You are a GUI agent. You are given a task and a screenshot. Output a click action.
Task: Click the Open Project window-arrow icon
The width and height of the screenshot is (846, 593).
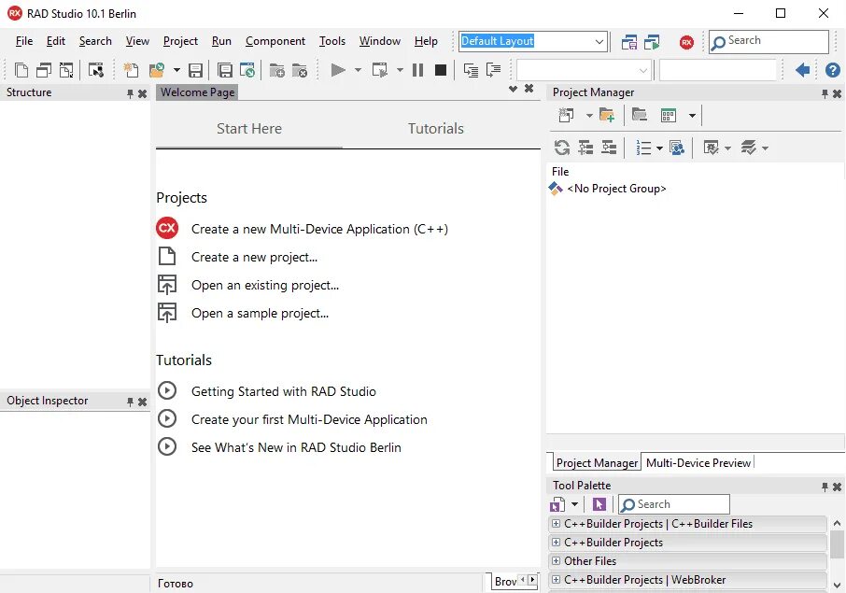(247, 70)
